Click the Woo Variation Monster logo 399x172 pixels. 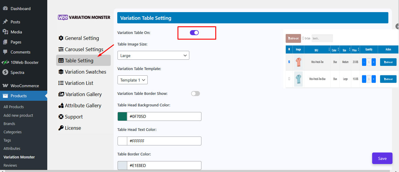pos(84,17)
